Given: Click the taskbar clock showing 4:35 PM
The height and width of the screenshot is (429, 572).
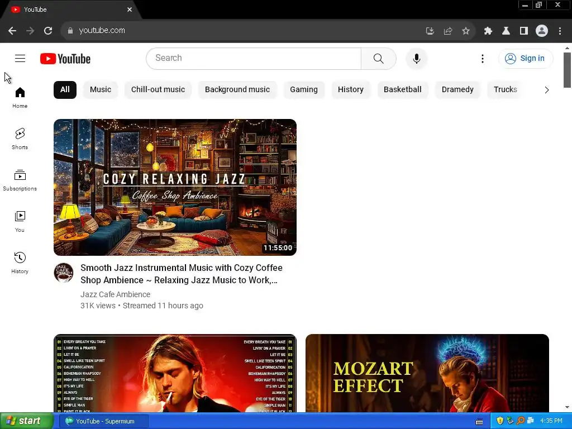Looking at the screenshot, I should coord(551,421).
